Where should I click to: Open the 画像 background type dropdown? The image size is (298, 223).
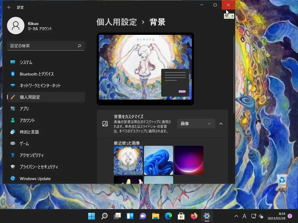tap(196, 124)
